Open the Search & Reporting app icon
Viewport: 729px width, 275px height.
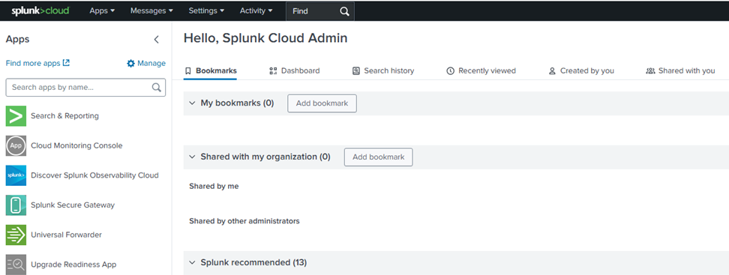(x=16, y=115)
